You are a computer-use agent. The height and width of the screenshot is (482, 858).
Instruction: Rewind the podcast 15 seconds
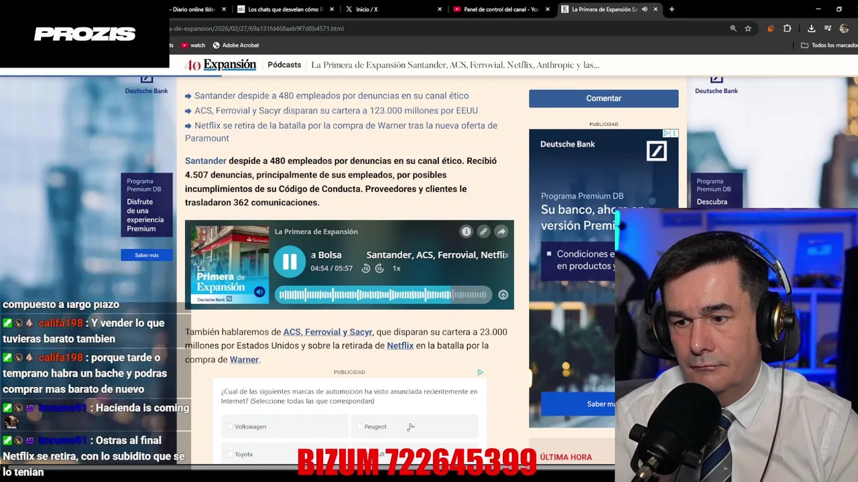pyautogui.click(x=366, y=268)
